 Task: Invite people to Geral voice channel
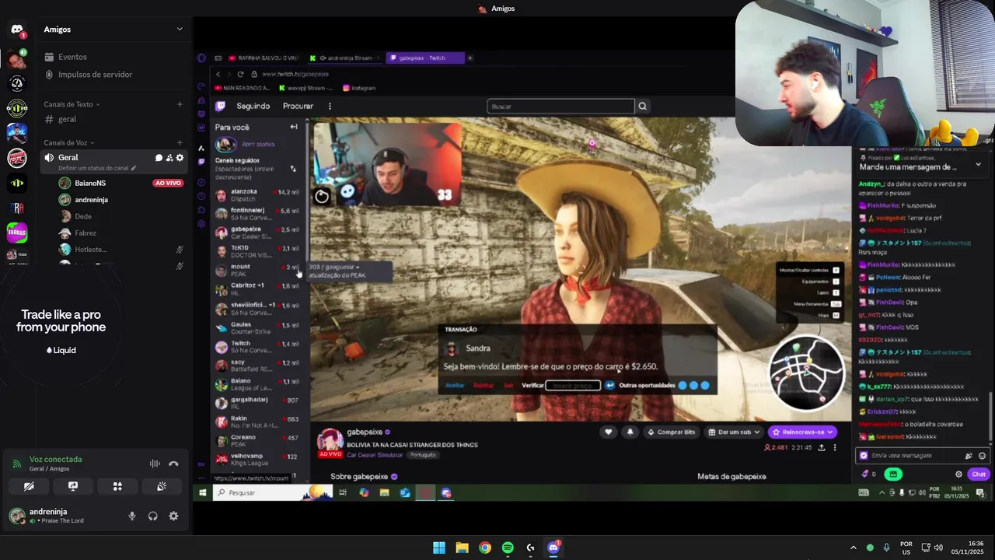tap(169, 158)
